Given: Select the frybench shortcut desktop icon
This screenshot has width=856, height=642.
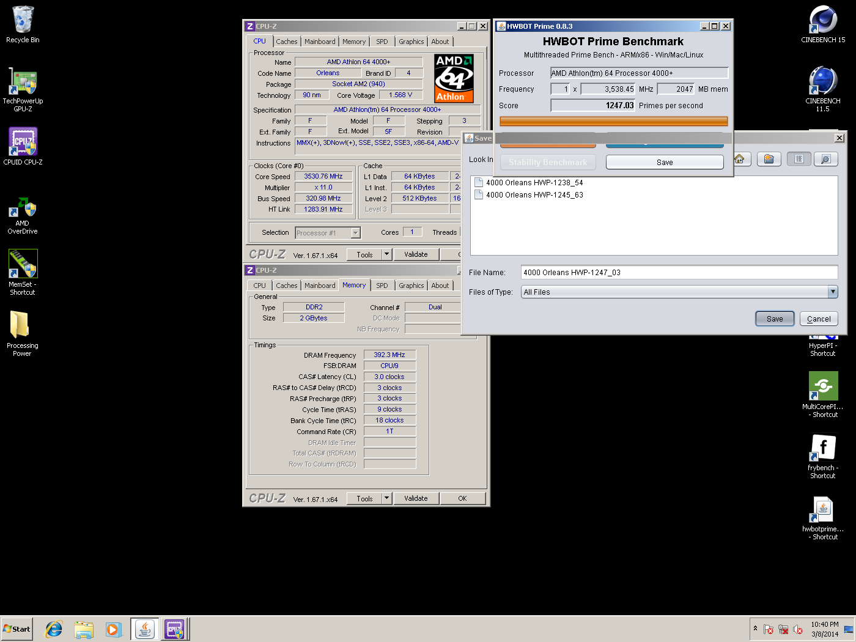Looking at the screenshot, I should click(x=823, y=456).
